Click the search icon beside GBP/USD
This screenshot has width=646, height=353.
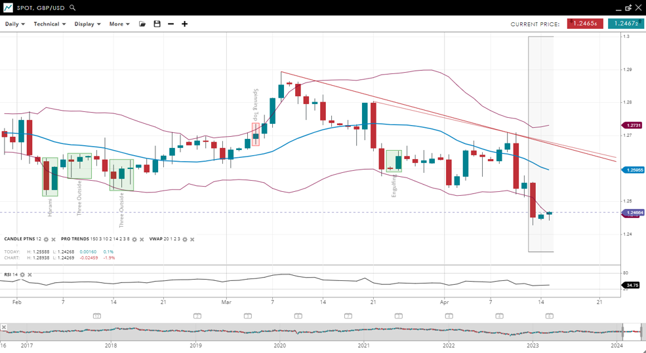73,8
